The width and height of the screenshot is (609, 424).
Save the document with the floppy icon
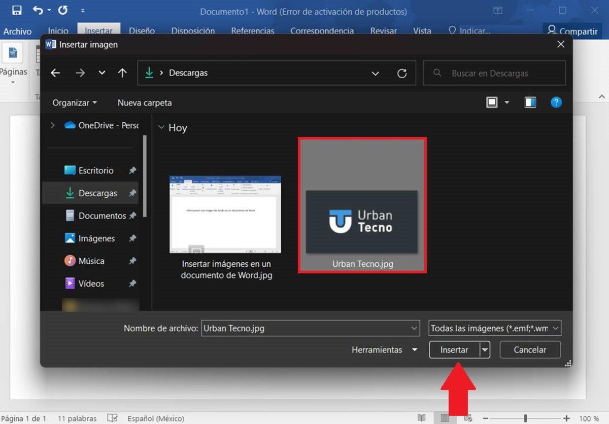point(17,10)
